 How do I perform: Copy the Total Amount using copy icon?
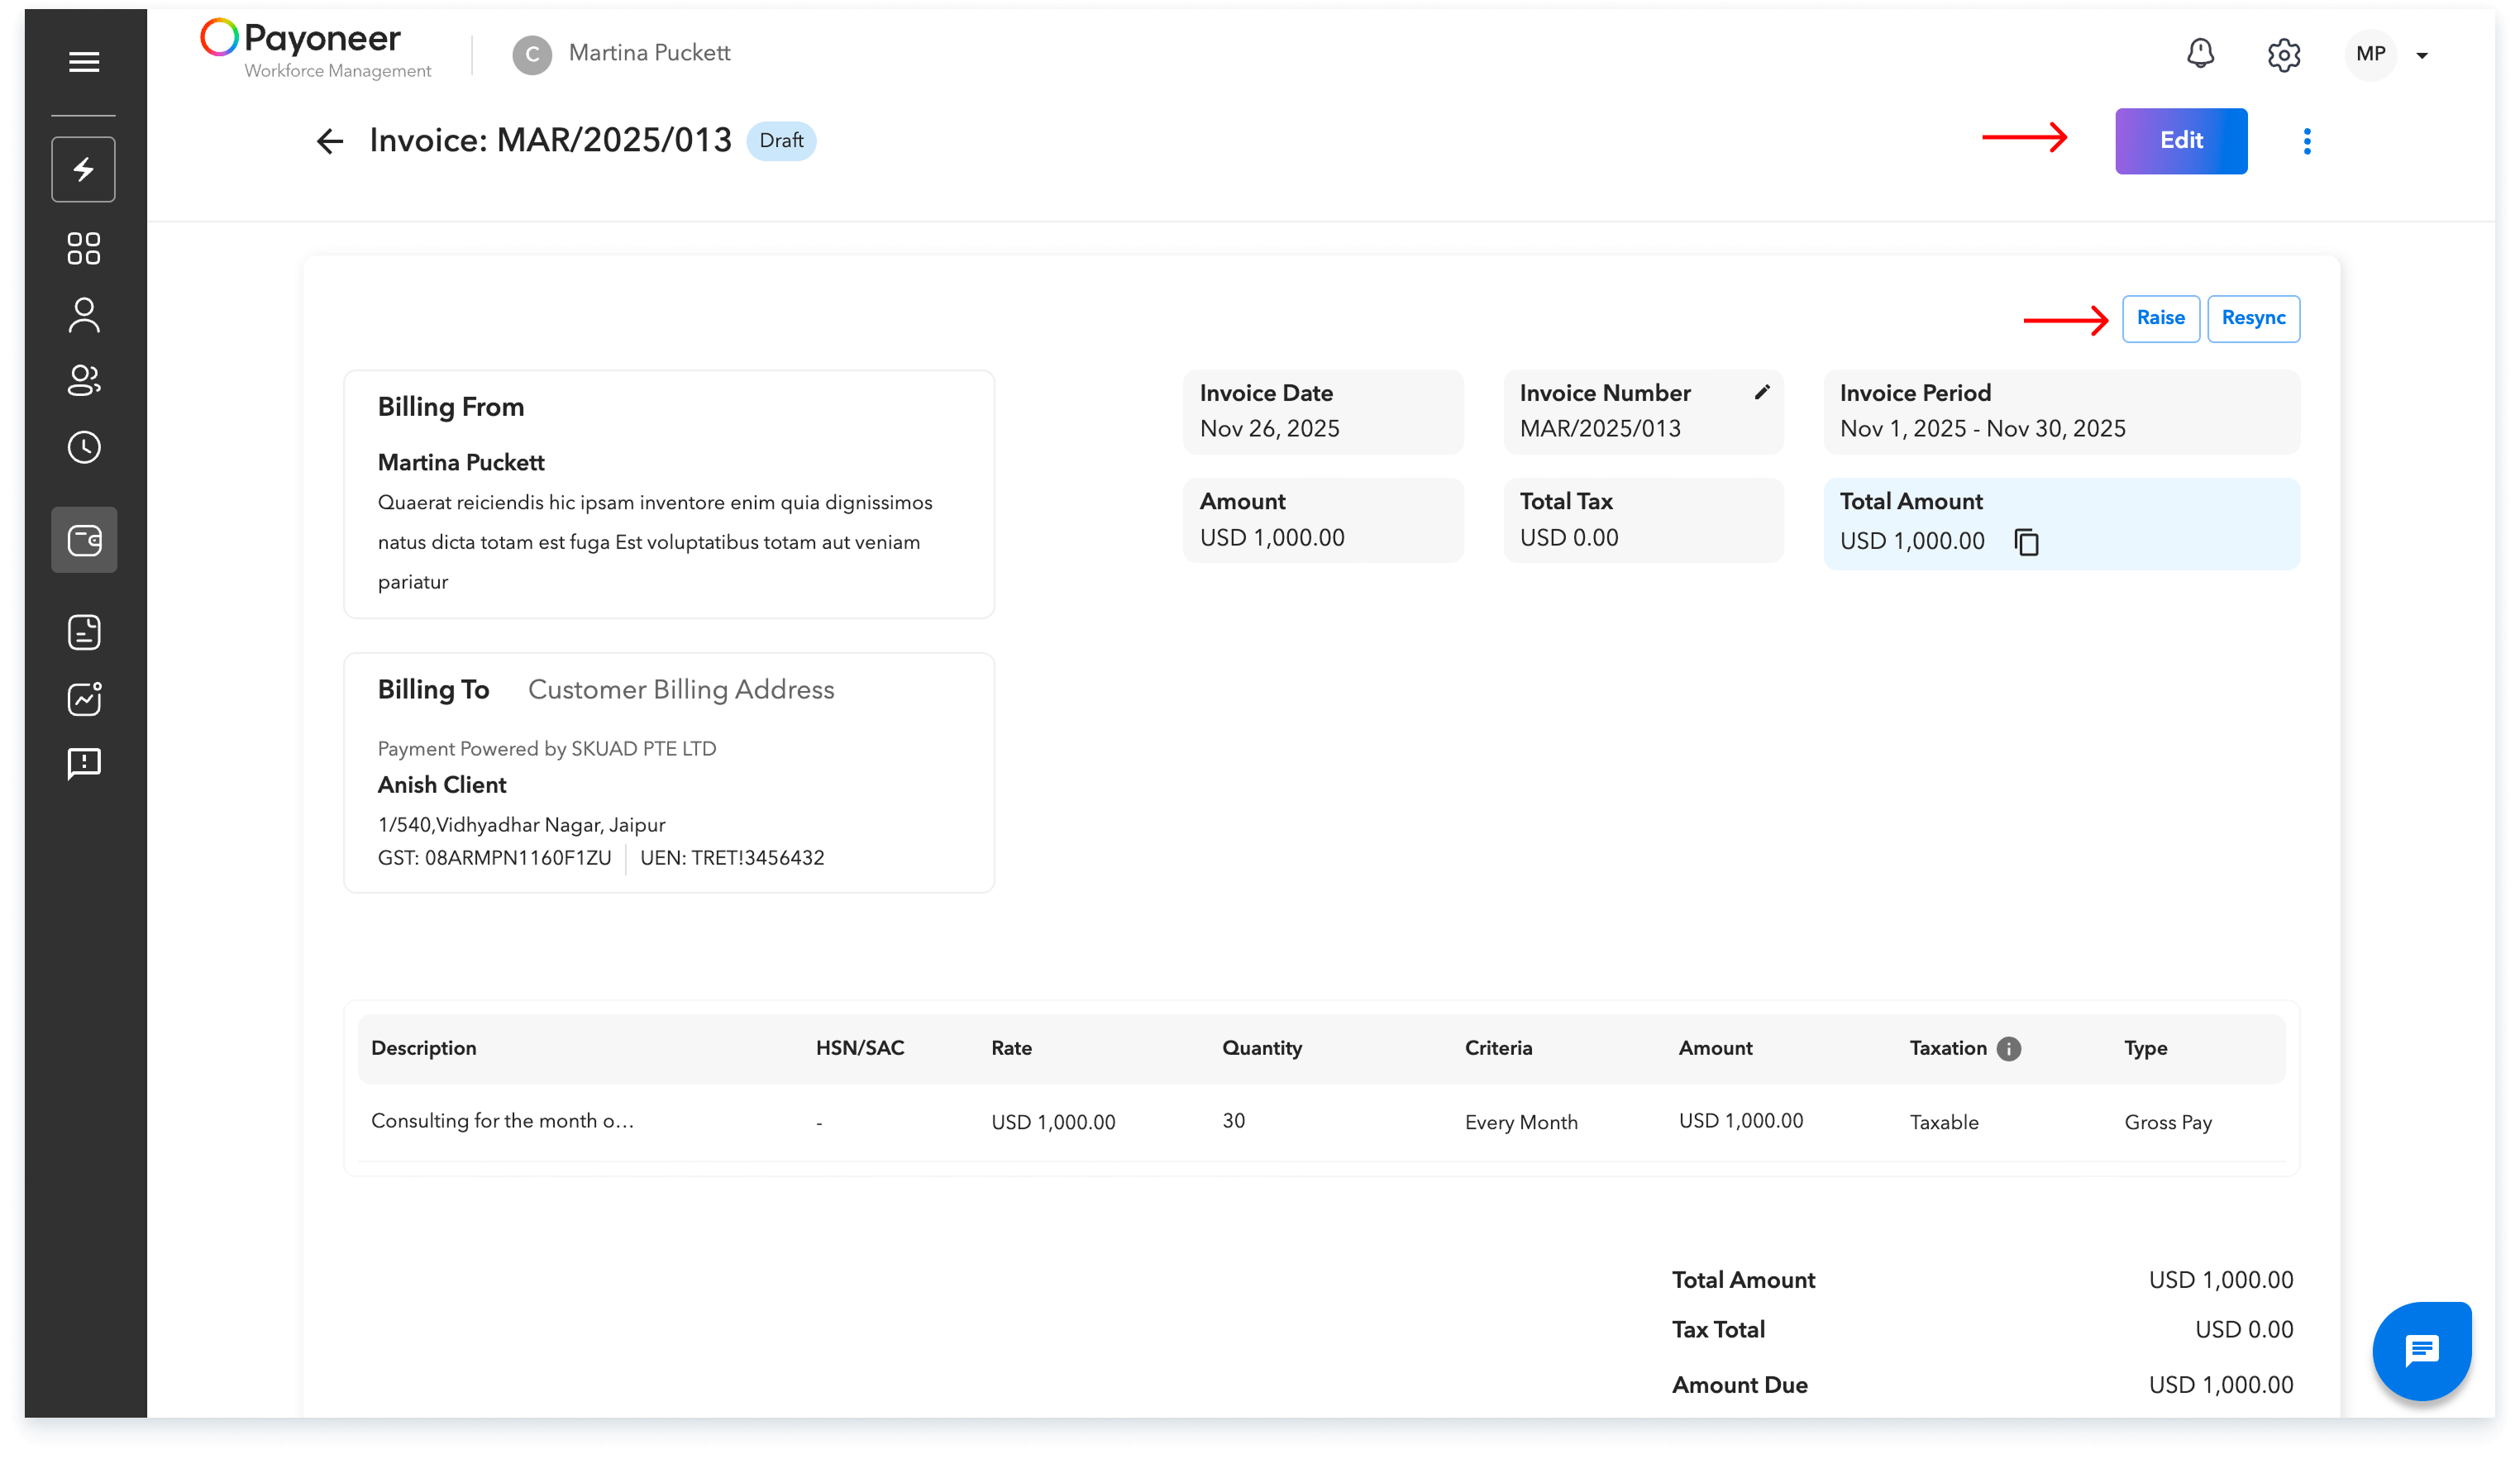(x=2027, y=542)
